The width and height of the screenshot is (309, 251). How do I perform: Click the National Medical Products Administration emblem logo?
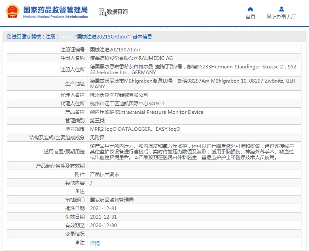[12, 11]
